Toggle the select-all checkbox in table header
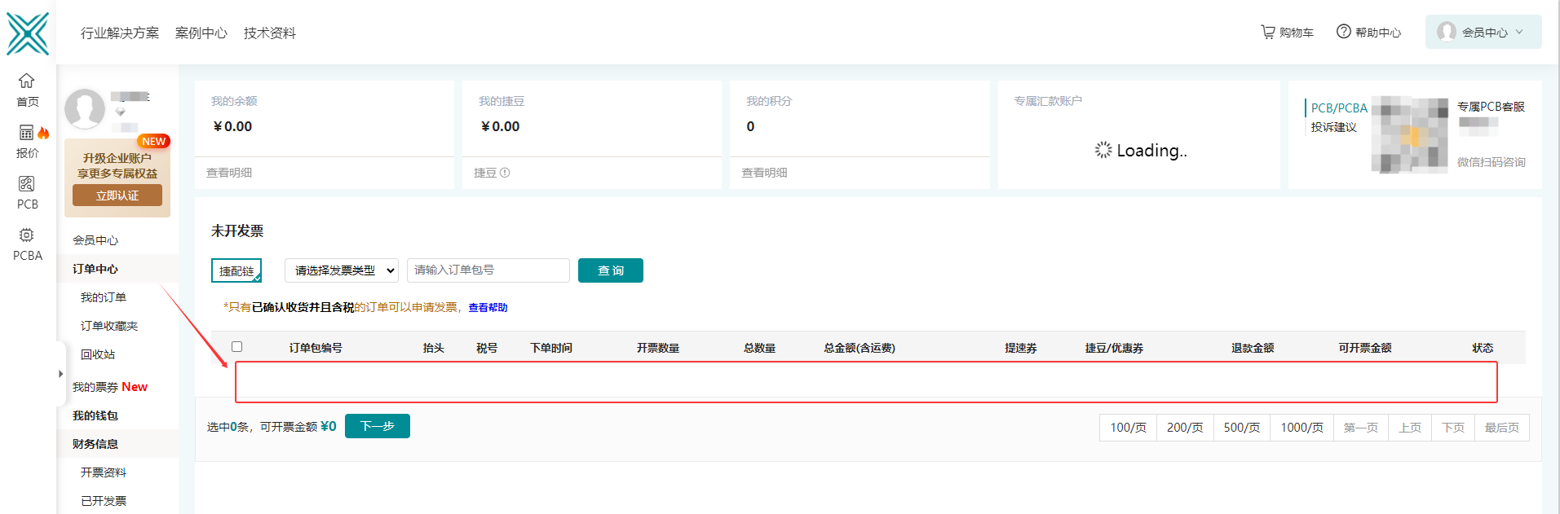The image size is (1560, 514). 237,347
